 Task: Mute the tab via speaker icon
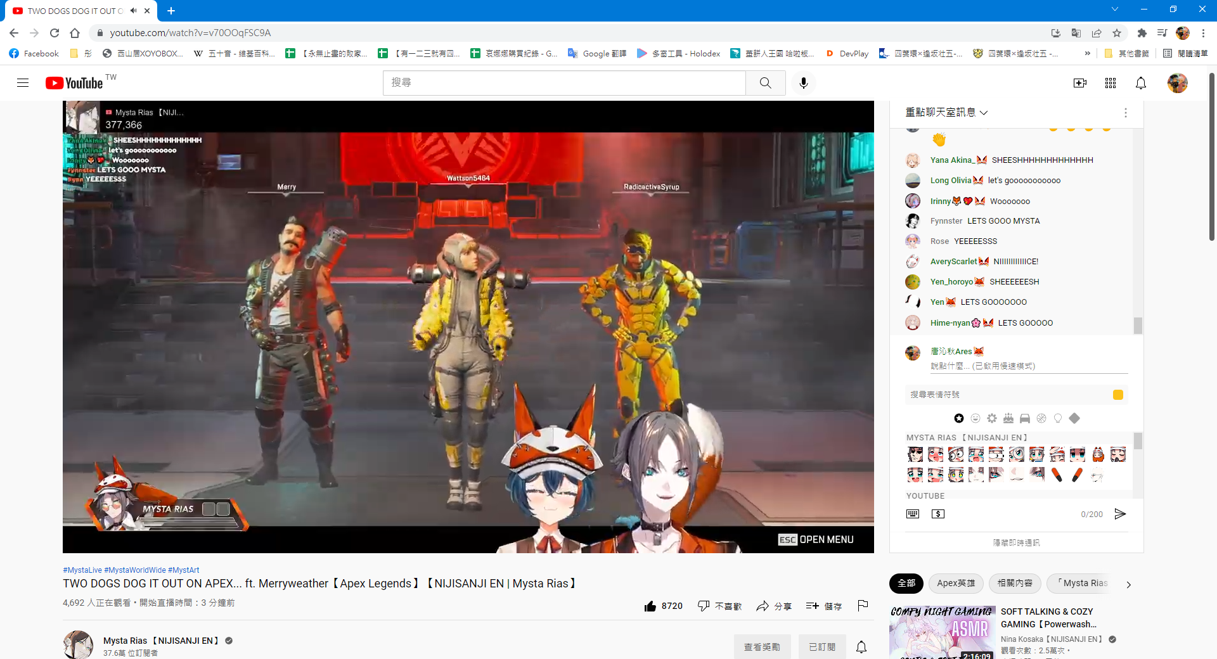point(133,11)
